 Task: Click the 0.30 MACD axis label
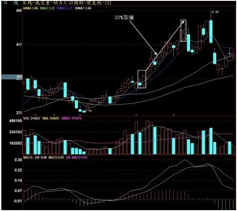pyautogui.click(x=18, y=160)
